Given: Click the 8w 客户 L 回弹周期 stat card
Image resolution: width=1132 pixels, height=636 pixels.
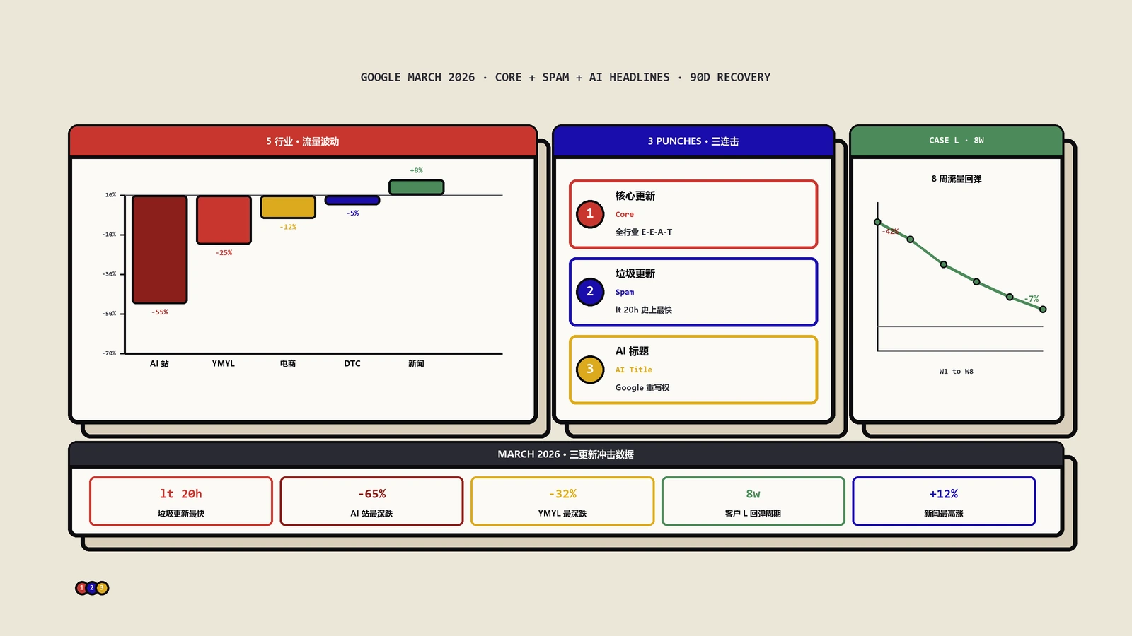Looking at the screenshot, I should [x=753, y=501].
